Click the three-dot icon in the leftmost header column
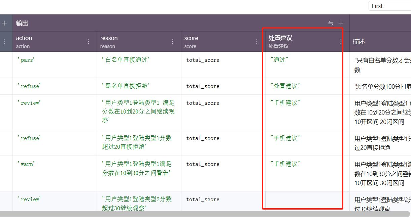The width and height of the screenshot is (411, 222). coord(4,42)
